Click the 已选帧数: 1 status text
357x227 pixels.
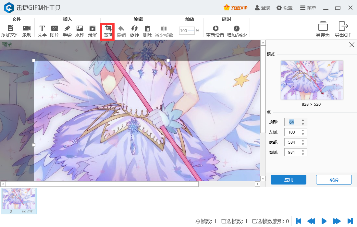(x=234, y=221)
